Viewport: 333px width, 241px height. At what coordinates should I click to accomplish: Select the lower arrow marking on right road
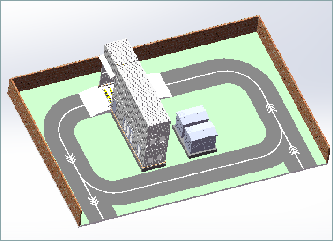click(x=294, y=150)
